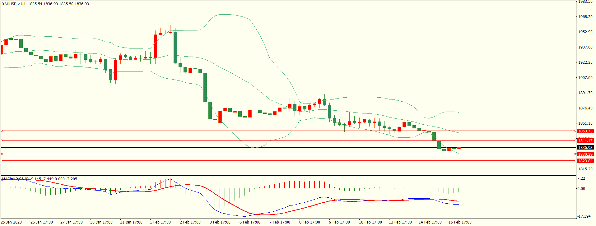
Task: Click the 9 Feb 17:00 date label
Action: [339, 222]
